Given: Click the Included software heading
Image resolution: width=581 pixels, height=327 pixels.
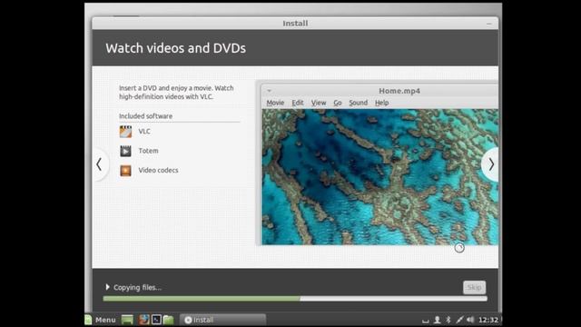Looking at the screenshot, I should (145, 116).
